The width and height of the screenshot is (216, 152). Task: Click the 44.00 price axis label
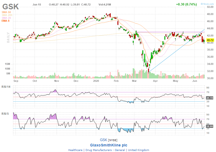coord(210,28)
